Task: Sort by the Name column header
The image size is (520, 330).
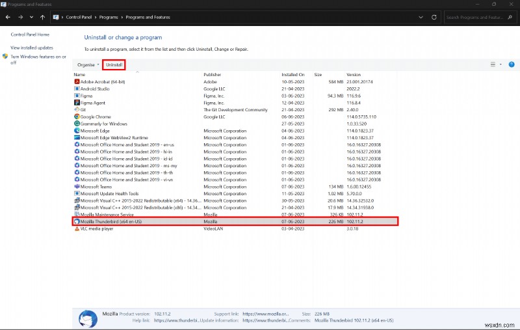Action: pyautogui.click(x=79, y=75)
